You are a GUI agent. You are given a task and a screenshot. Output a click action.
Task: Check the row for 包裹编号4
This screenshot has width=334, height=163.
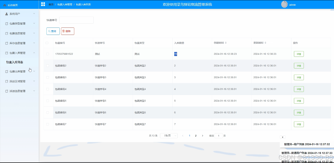[x=48, y=89]
